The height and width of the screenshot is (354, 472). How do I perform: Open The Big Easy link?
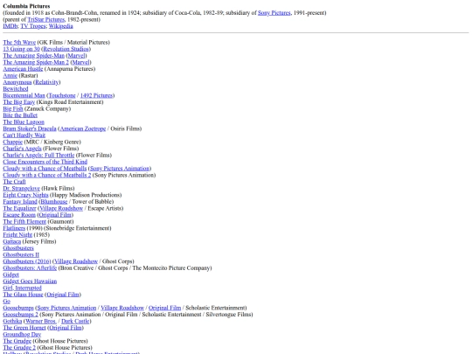click(x=19, y=102)
